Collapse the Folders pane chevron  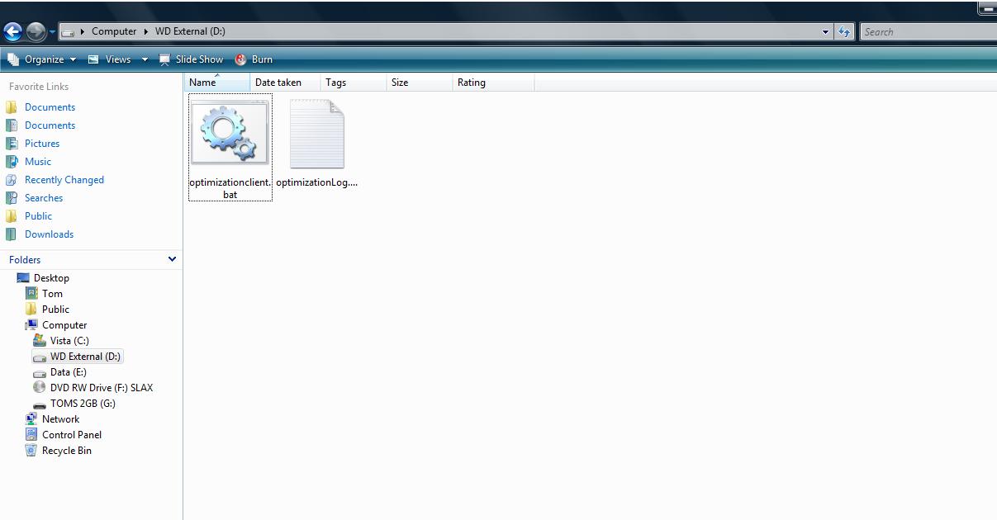pyautogui.click(x=172, y=259)
